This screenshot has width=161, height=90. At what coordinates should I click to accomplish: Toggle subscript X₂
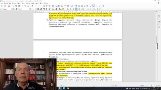coord(53,9)
